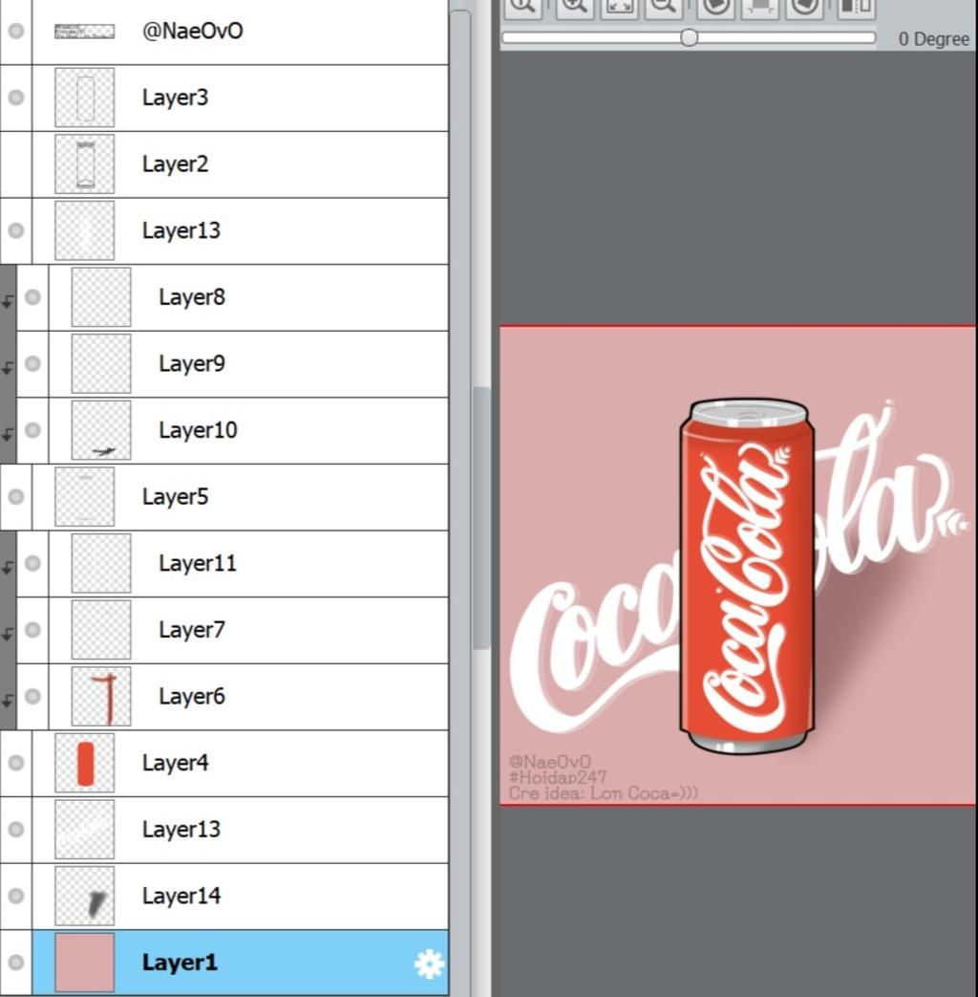This screenshot has width=978, height=997.
Task: Click the "0 Degree" rotation value
Action: 933,39
